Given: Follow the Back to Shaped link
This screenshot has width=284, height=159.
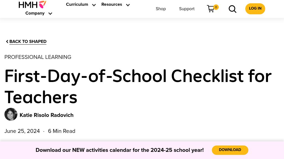Looking at the screenshot, I should pos(28,42).
